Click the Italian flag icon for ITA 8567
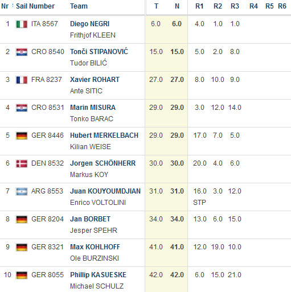291x292 pixels. click(22, 24)
